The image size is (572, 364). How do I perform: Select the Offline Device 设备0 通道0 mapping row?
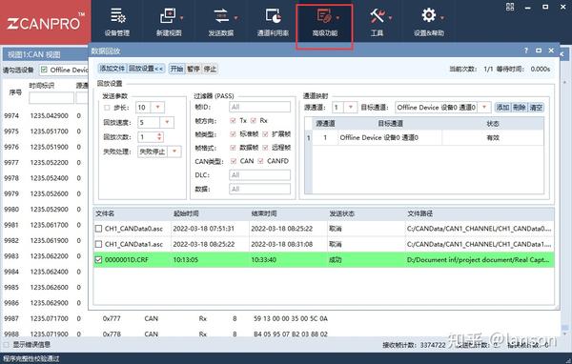coord(424,137)
